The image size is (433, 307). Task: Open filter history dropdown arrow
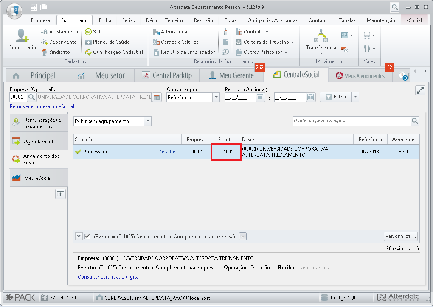pos(242,236)
